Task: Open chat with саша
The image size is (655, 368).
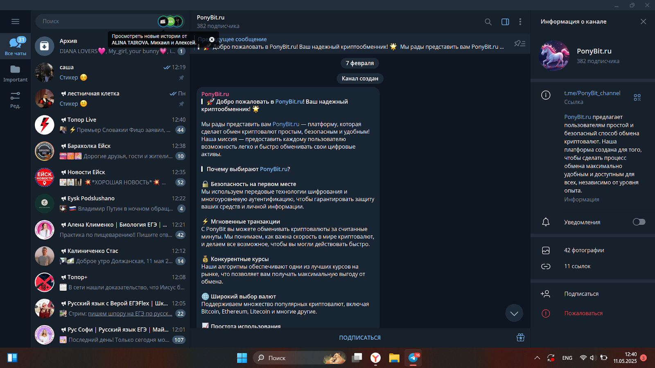Action: 111,72
